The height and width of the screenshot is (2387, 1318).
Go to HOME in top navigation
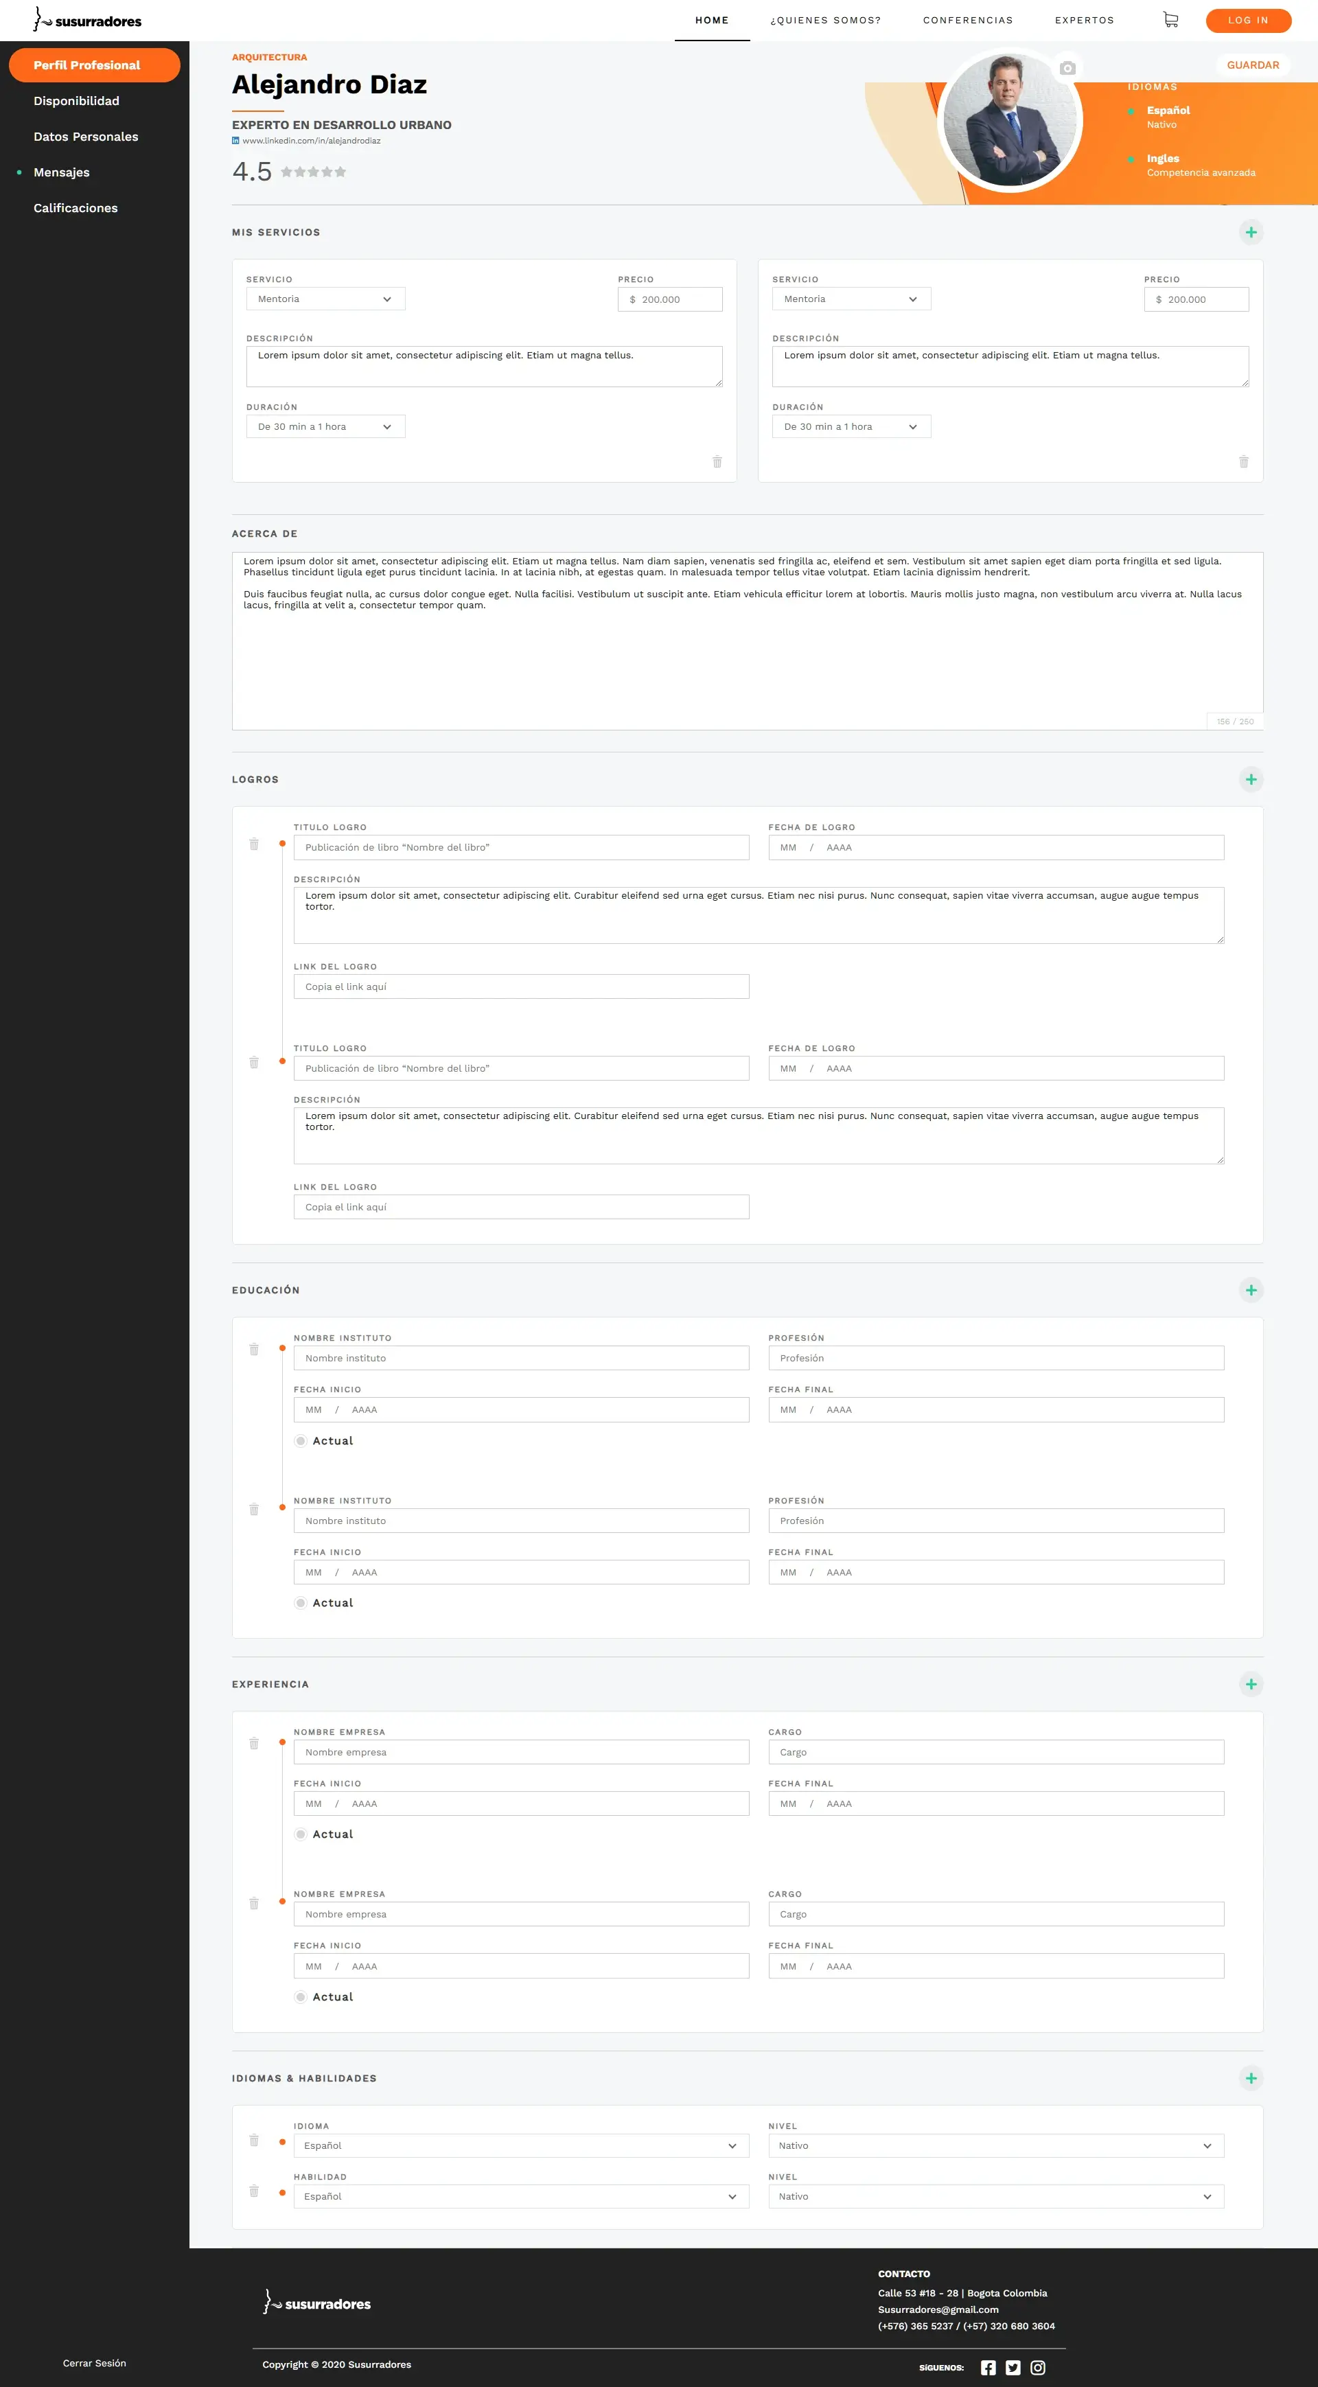pyautogui.click(x=712, y=21)
